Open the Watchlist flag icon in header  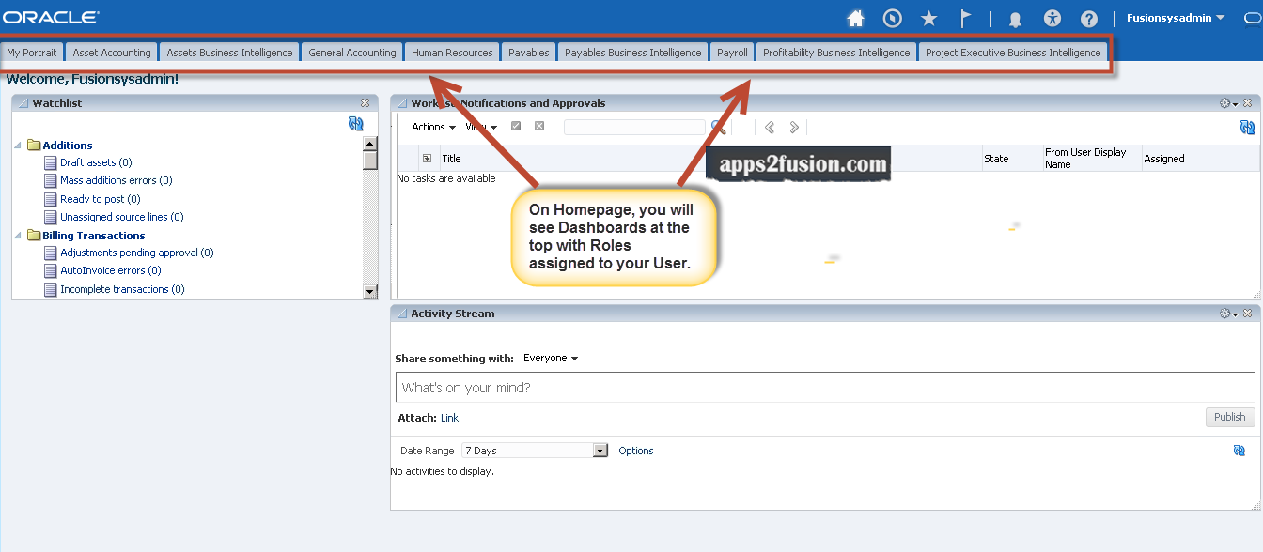click(965, 19)
